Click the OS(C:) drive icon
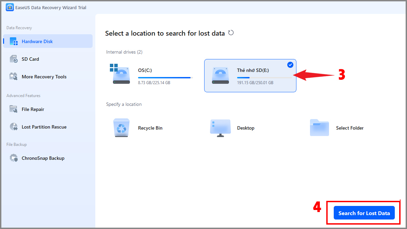407x229 pixels. click(120, 74)
